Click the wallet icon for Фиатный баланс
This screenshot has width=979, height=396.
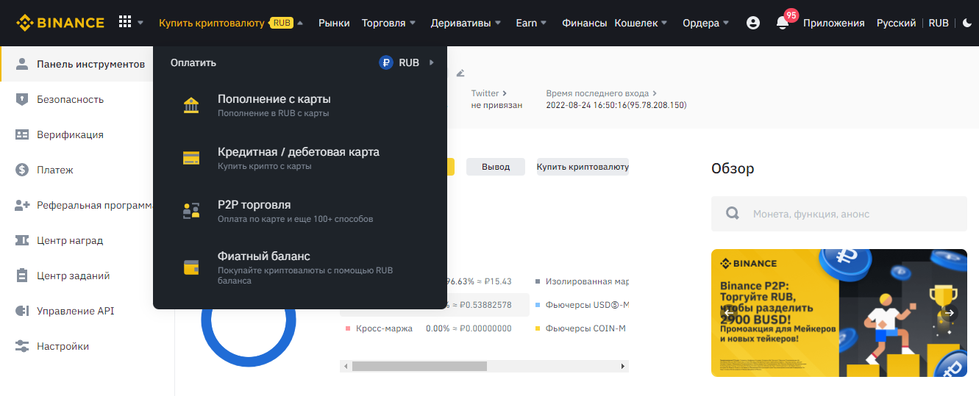click(191, 267)
